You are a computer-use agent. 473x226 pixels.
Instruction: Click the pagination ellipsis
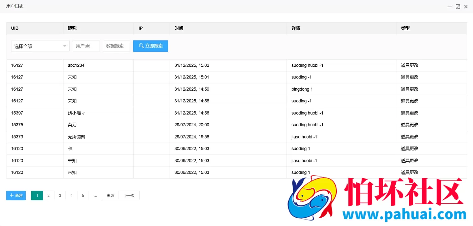coord(95,195)
